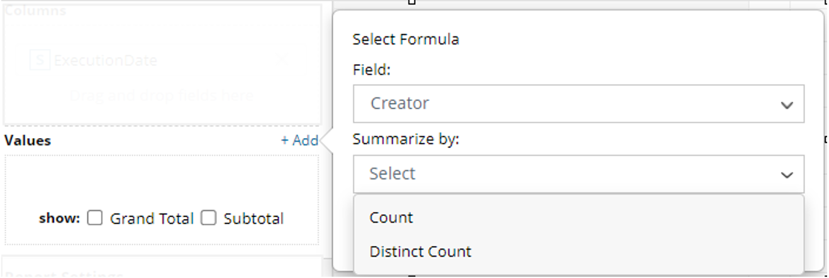Tick the Grand Total checkbox

pyautogui.click(x=95, y=218)
